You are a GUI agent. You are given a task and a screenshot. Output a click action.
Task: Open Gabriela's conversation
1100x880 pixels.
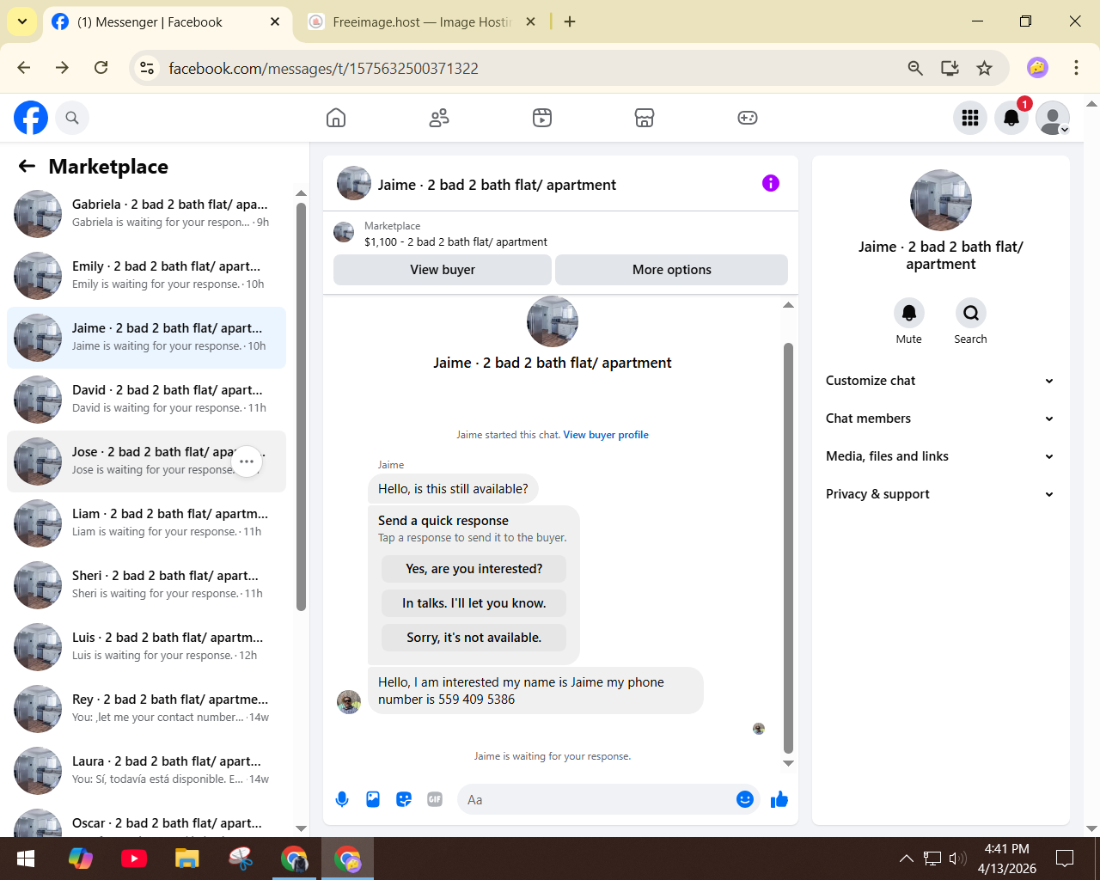coord(146,214)
